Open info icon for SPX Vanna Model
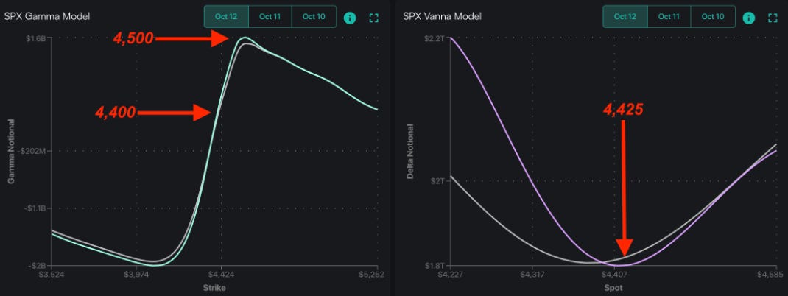 749,17
